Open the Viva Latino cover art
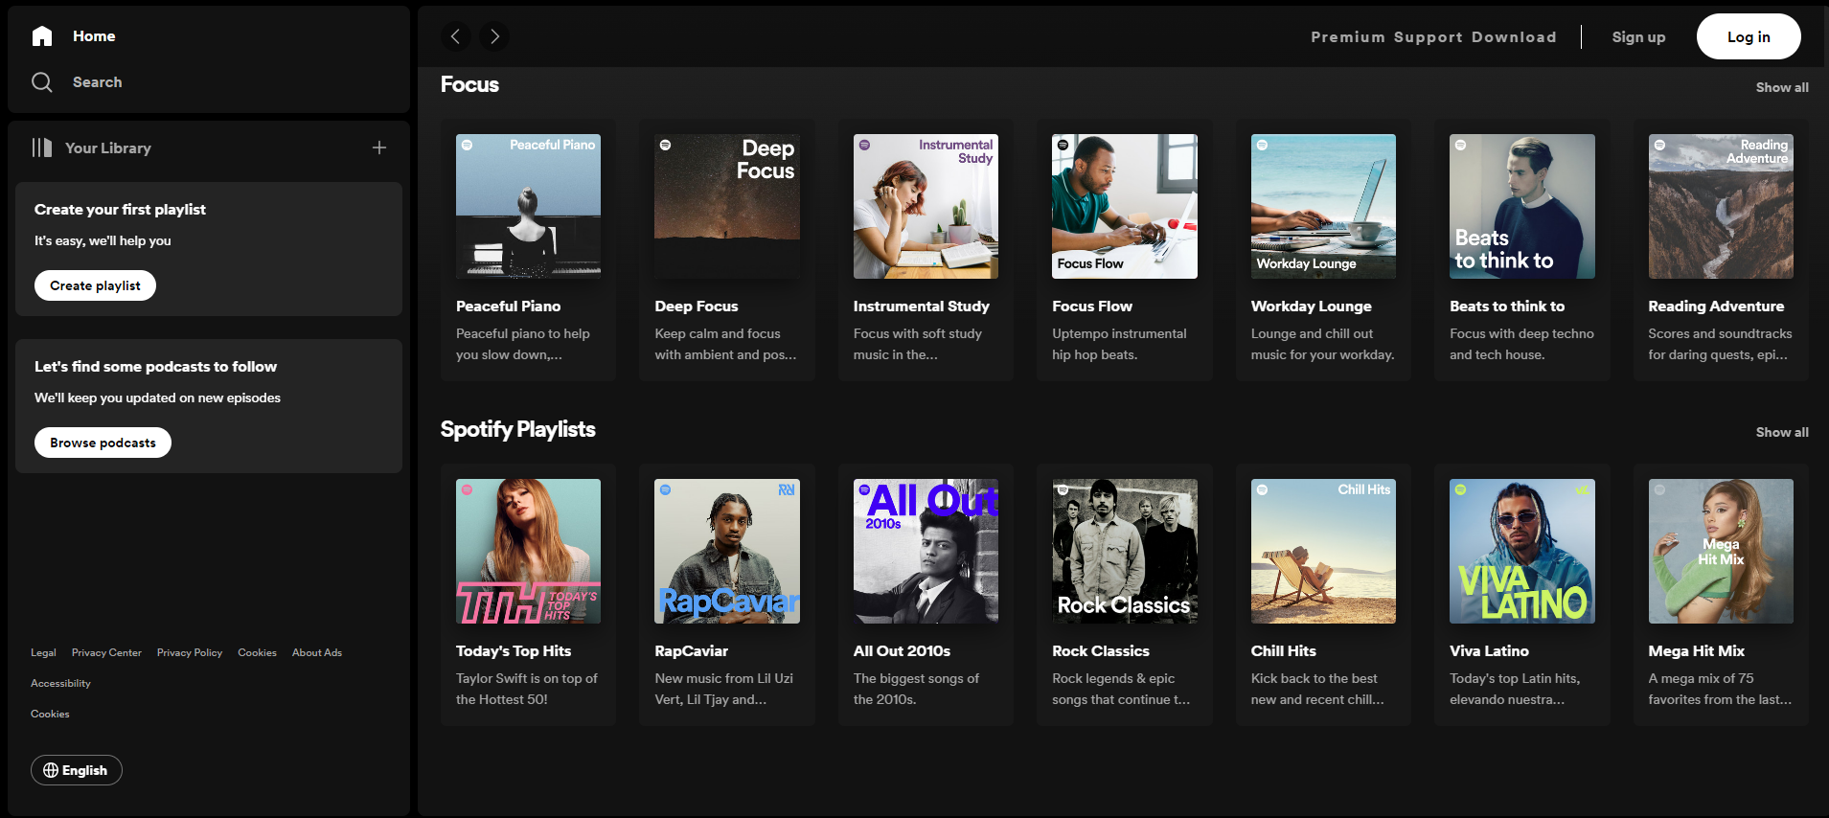Screen dimensions: 1829x818 [x=1522, y=551]
